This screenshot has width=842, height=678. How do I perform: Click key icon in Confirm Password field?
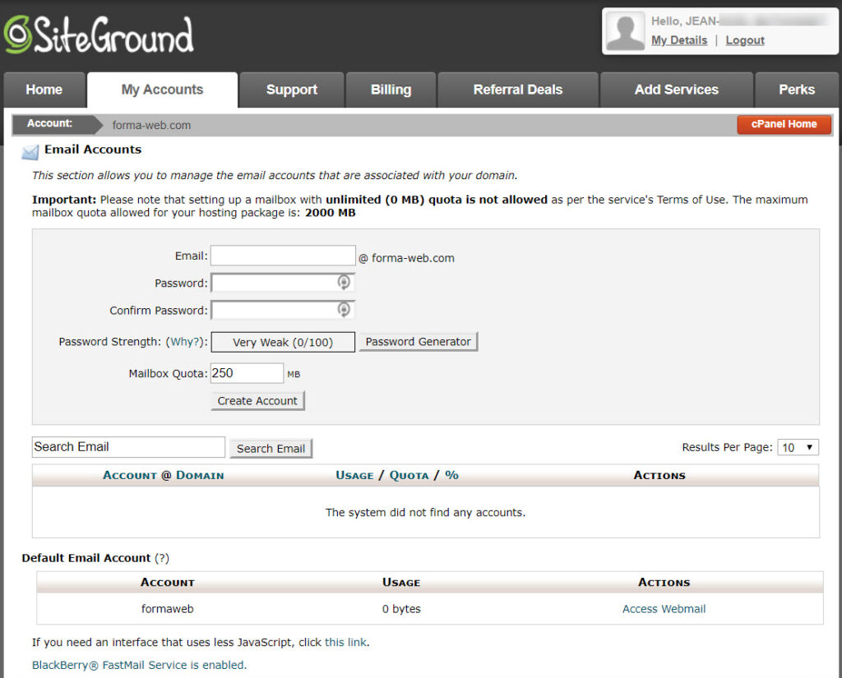tap(344, 309)
